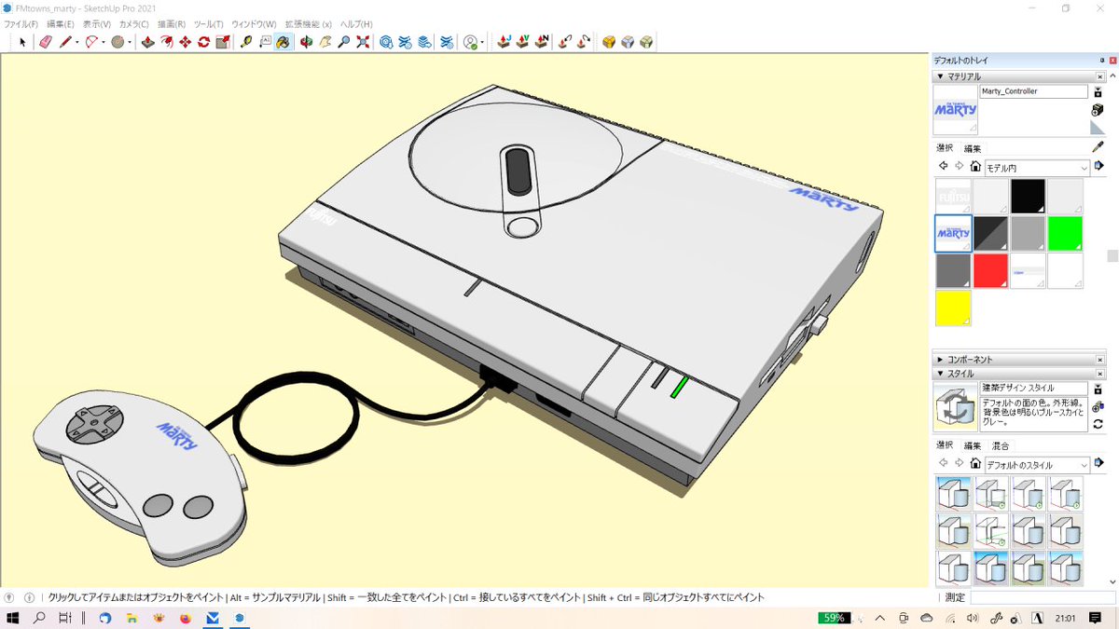Select the black material swatch
This screenshot has height=629, width=1119.
[1029, 197]
